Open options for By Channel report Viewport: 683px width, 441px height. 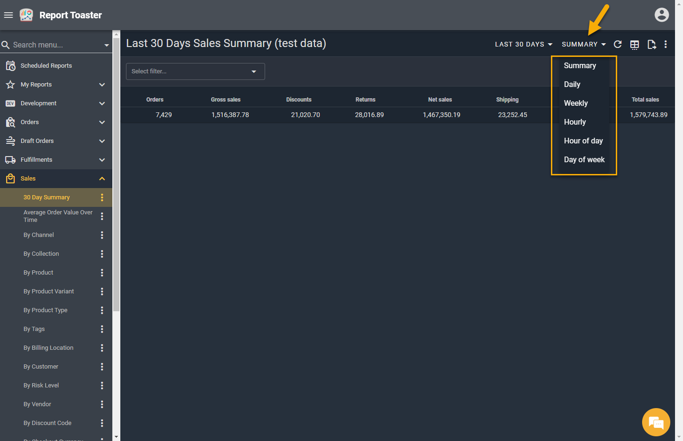102,235
